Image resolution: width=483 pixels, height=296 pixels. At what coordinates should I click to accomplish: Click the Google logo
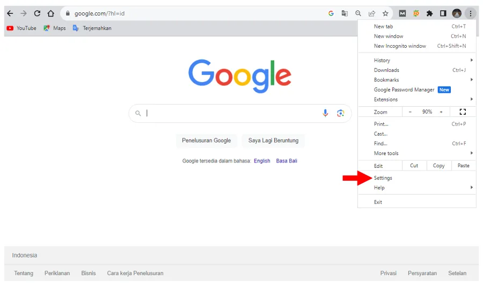pyautogui.click(x=240, y=76)
